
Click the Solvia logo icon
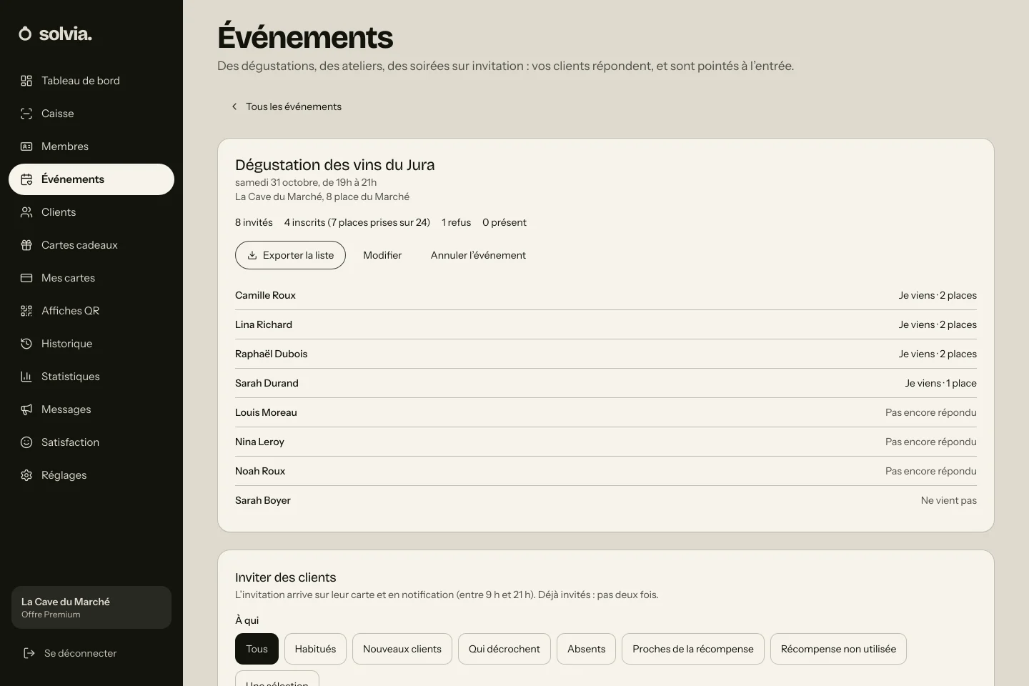tap(25, 34)
